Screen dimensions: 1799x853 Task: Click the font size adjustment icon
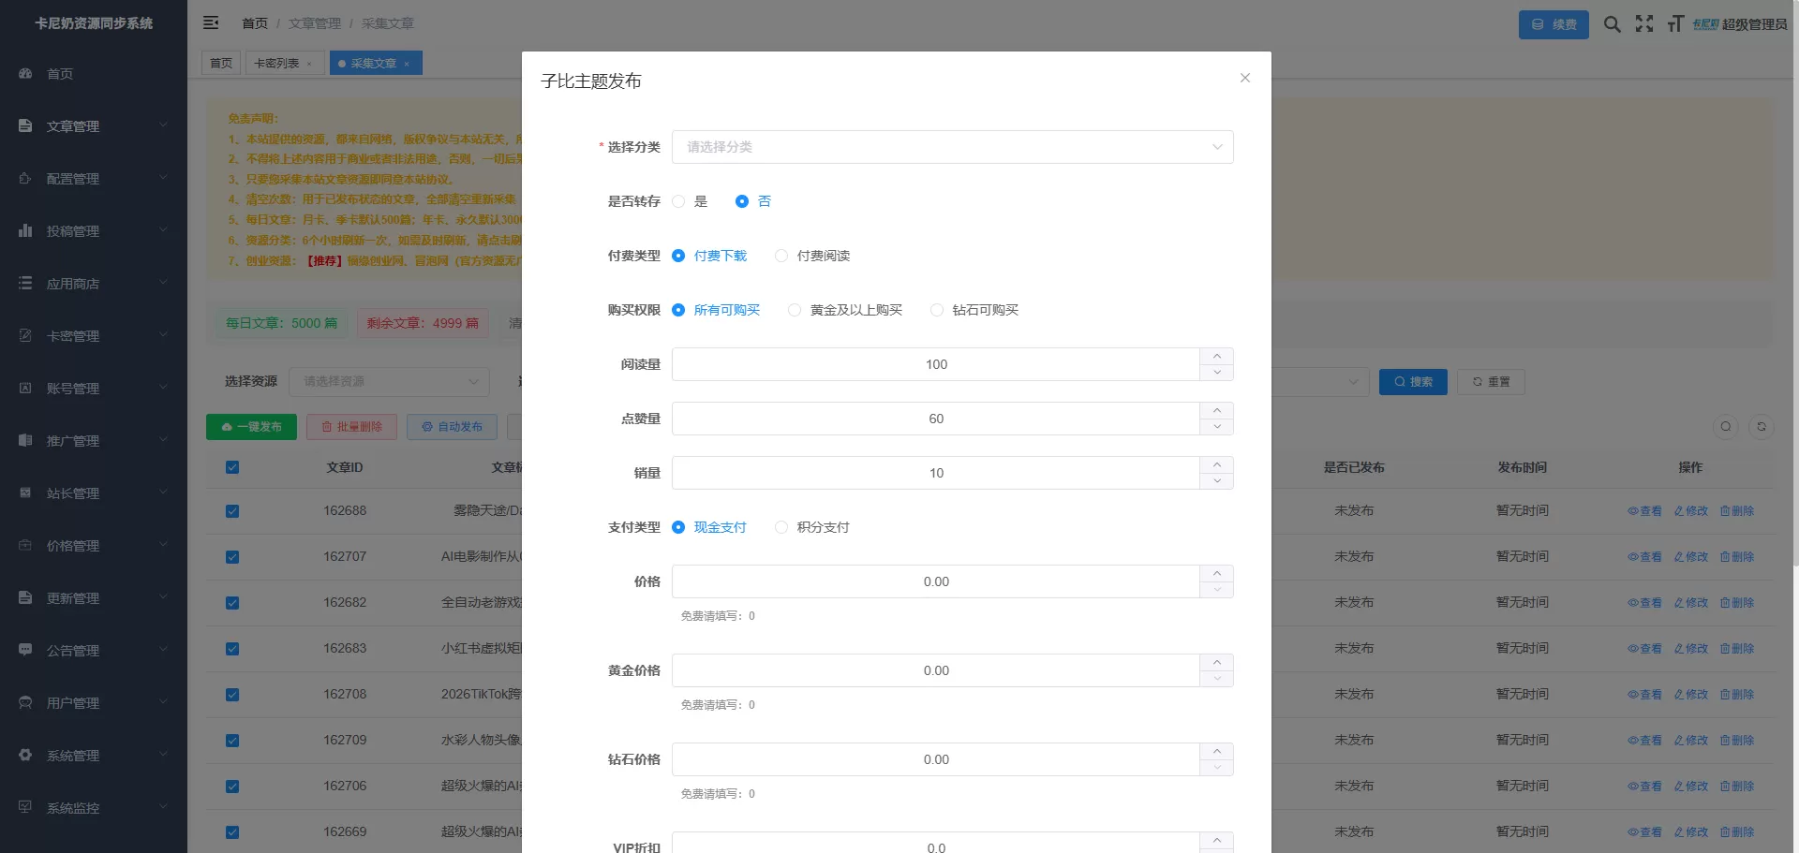(1675, 24)
